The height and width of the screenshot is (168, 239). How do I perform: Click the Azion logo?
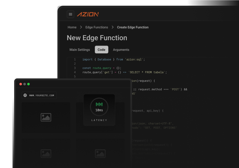click(88, 14)
